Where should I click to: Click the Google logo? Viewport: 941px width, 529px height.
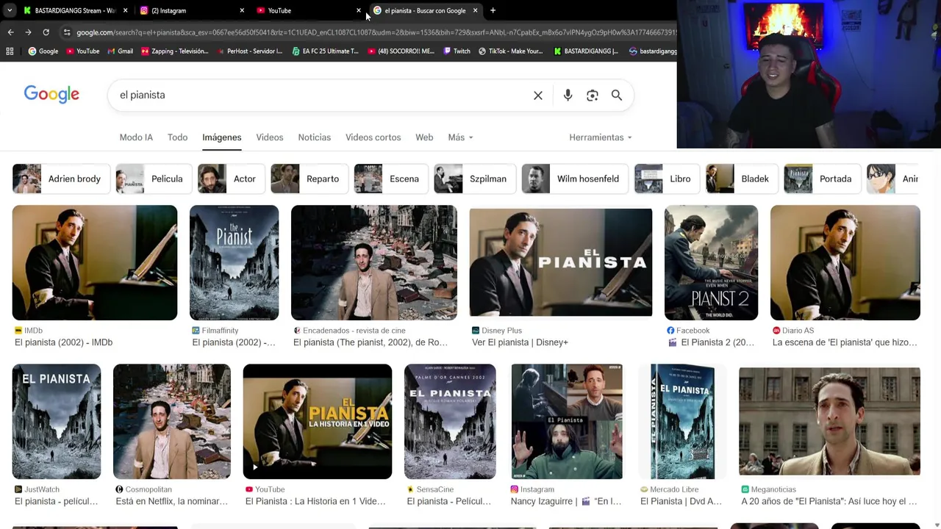[51, 95]
